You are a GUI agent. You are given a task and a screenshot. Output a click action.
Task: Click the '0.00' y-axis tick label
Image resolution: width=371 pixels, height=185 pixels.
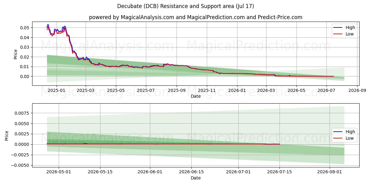click(25, 76)
